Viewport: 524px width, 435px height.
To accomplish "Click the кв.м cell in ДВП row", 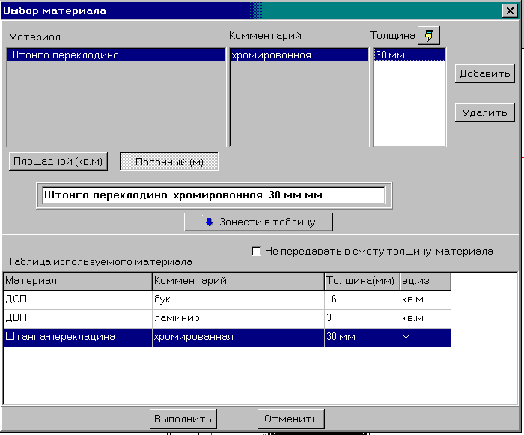I will (x=425, y=318).
